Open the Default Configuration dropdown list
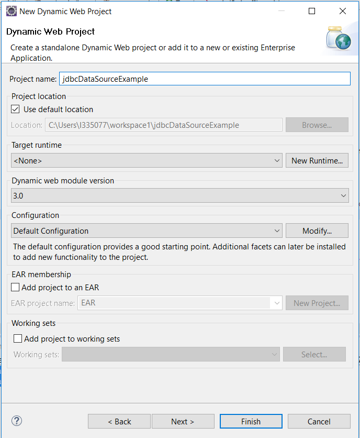Screen dimensions: 360x438 point(147,231)
